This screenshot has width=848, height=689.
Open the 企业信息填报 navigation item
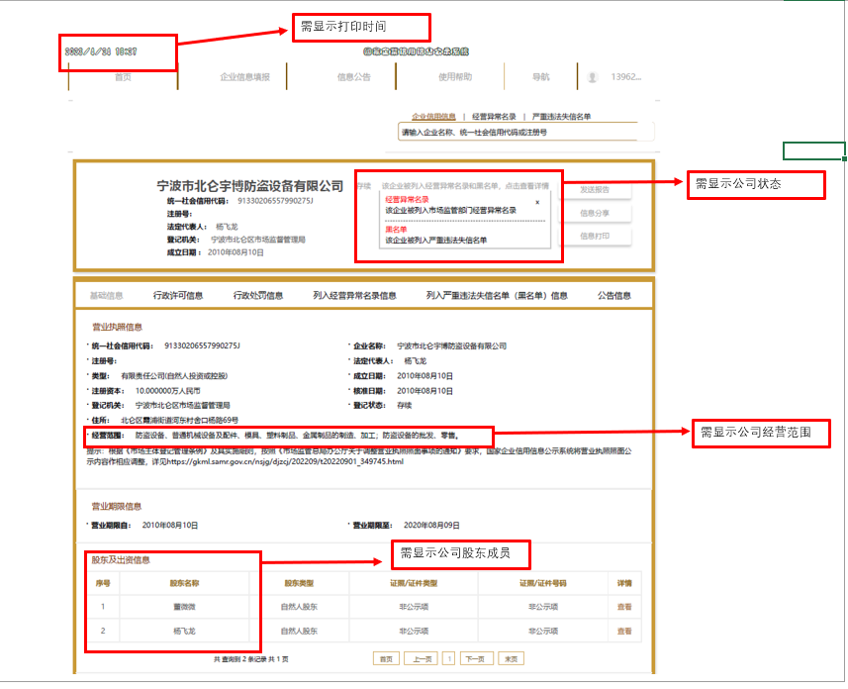244,77
